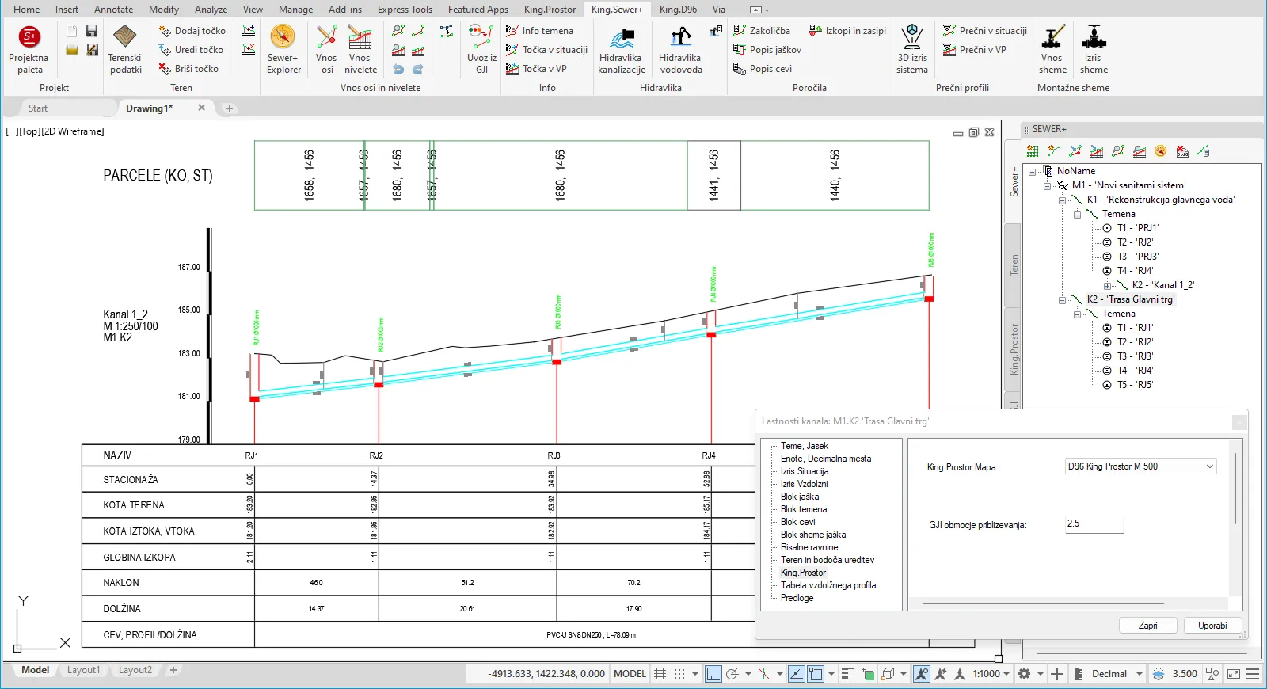Screen dimensions: 1267x689
Task: Click the compass icon in SEWER+ toolbar
Action: pyautogui.click(x=1160, y=151)
